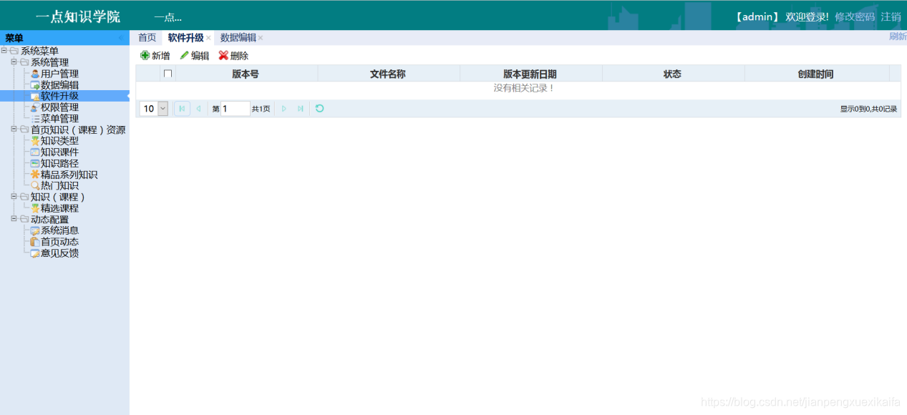
Task: Go to the previous page of the table
Action: pos(198,109)
